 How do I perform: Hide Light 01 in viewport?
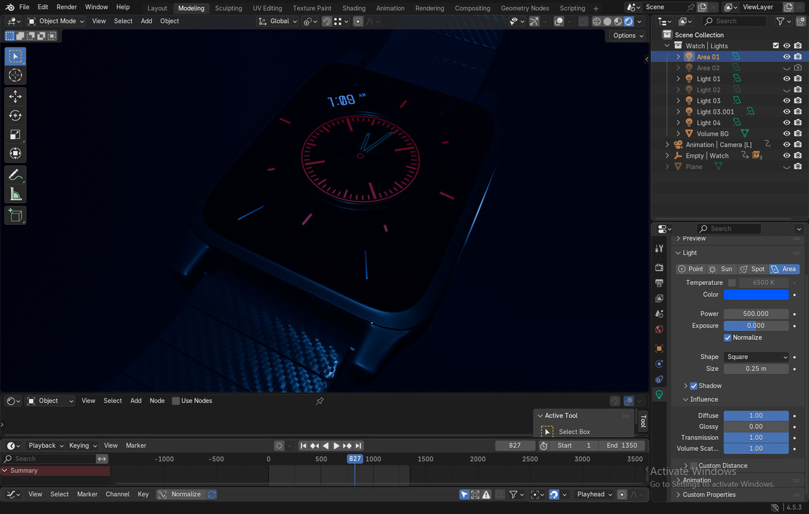pos(787,79)
